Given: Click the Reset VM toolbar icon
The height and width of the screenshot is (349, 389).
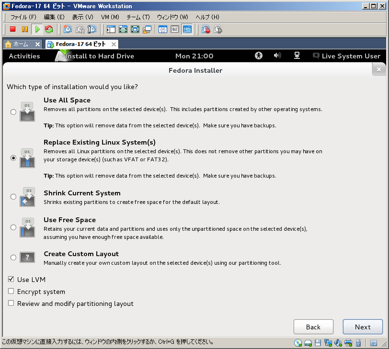Looking at the screenshot, I should tap(49, 29).
